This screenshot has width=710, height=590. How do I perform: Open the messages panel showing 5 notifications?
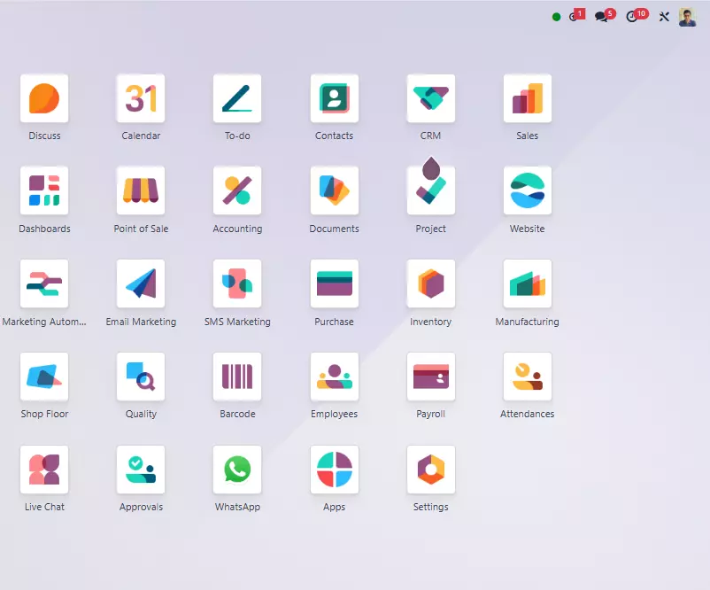tap(602, 16)
